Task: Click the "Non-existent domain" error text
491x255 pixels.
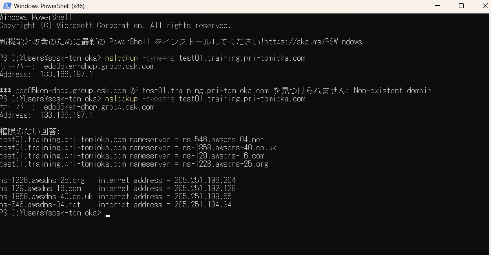Action: pos(392,91)
